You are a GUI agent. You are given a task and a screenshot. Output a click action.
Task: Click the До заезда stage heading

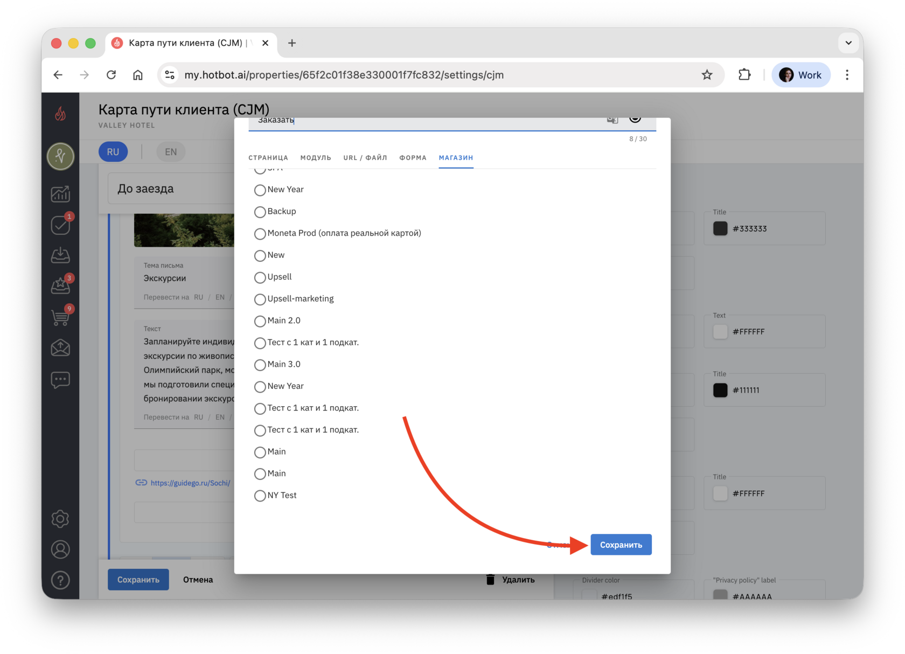(145, 189)
